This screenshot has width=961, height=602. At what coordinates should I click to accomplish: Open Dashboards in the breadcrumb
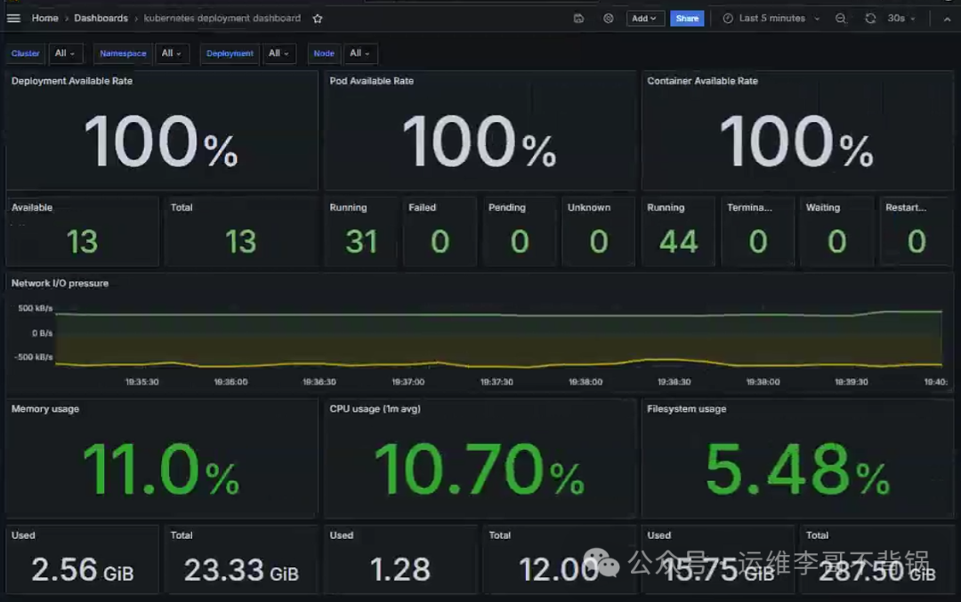(x=101, y=19)
